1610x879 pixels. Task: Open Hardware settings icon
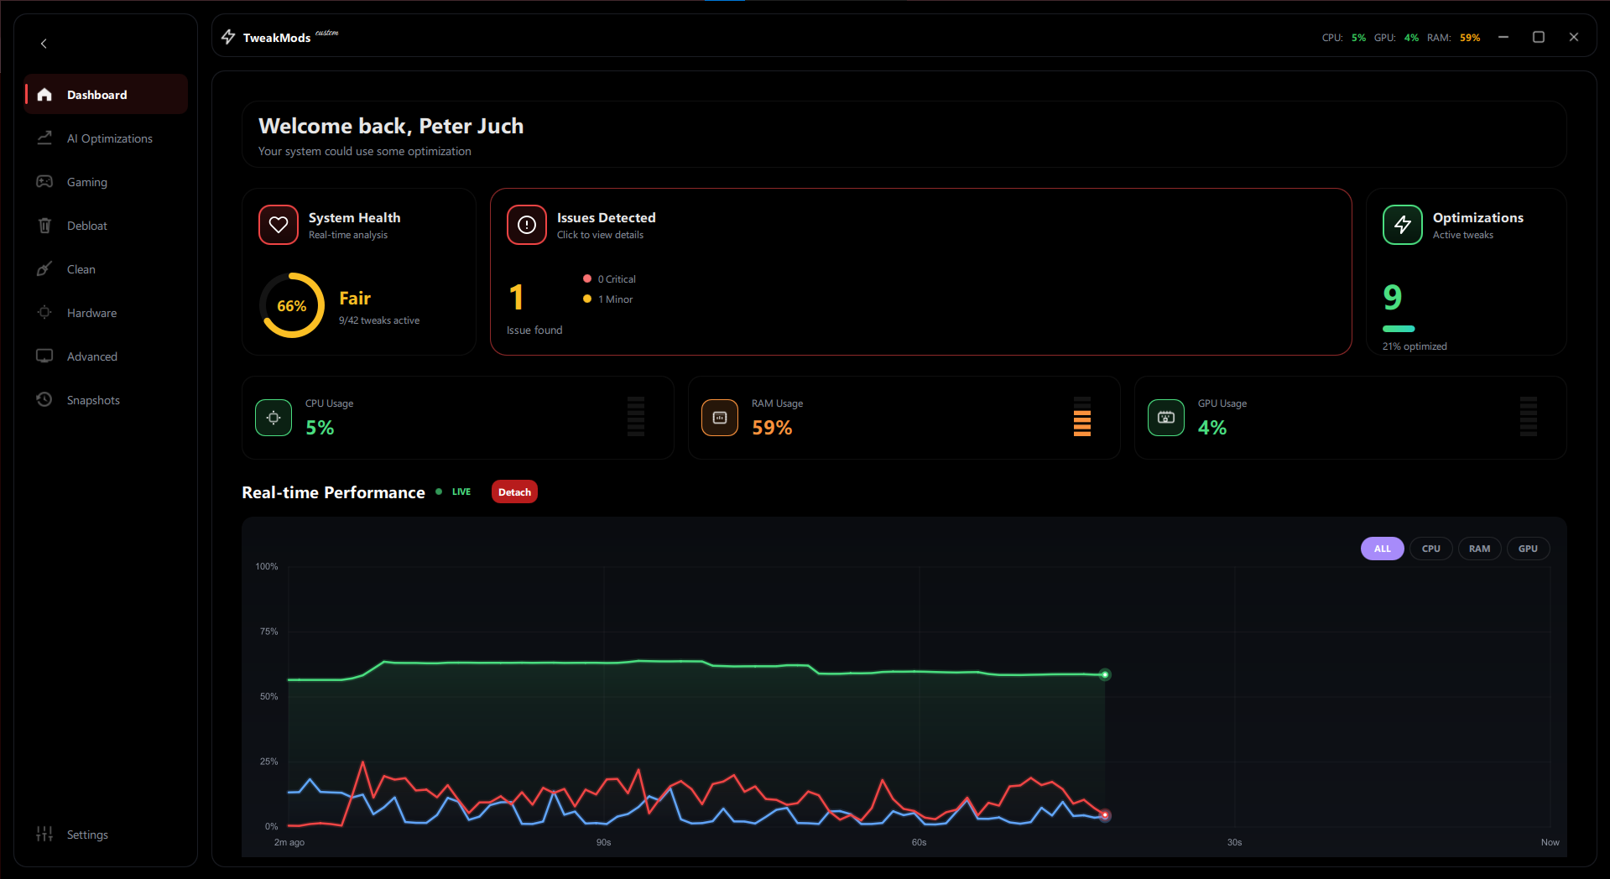tap(44, 312)
